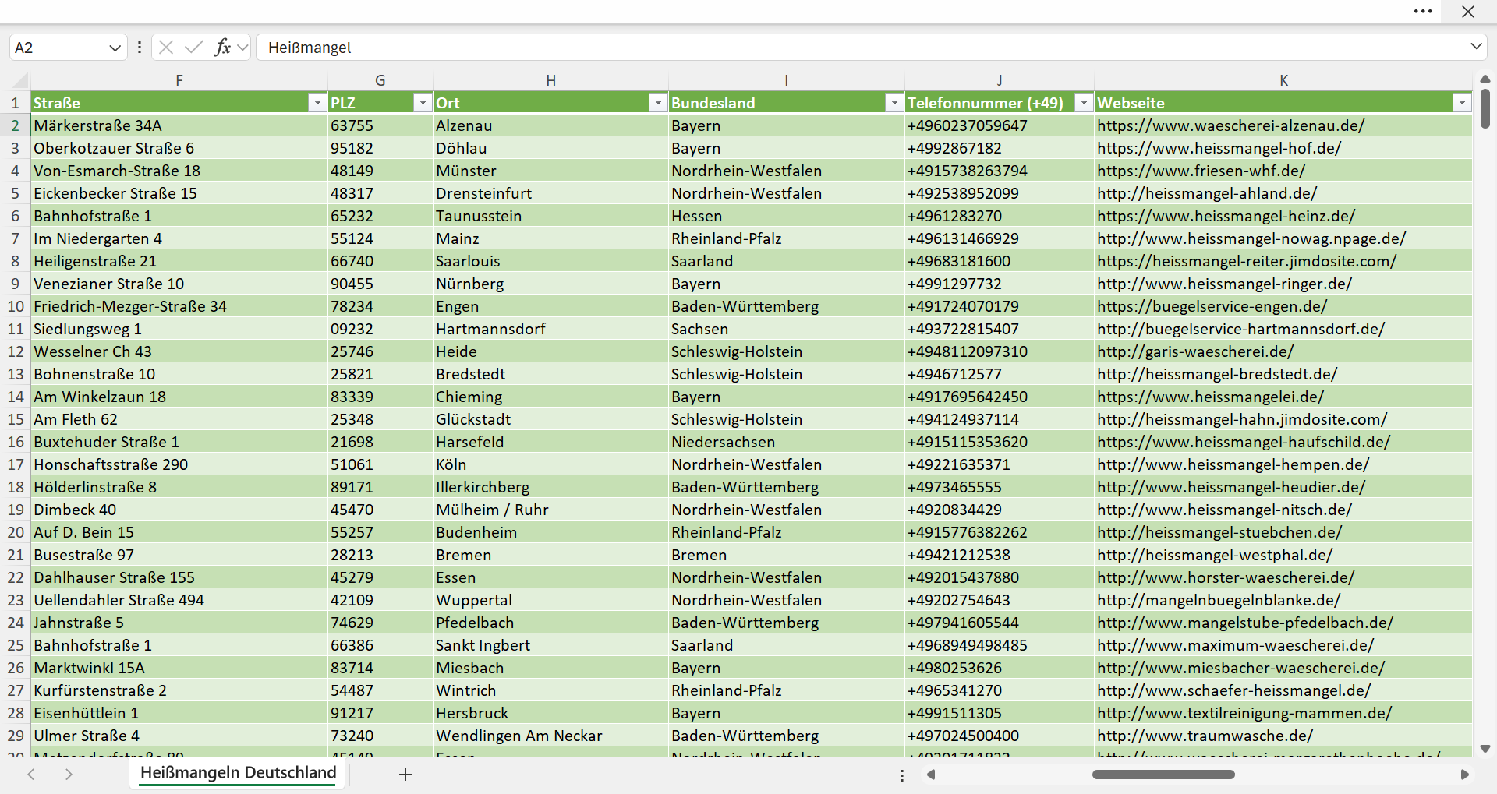This screenshot has height=794, width=1497.
Task: Open the Straße column filter dropdown
Action: 317,103
